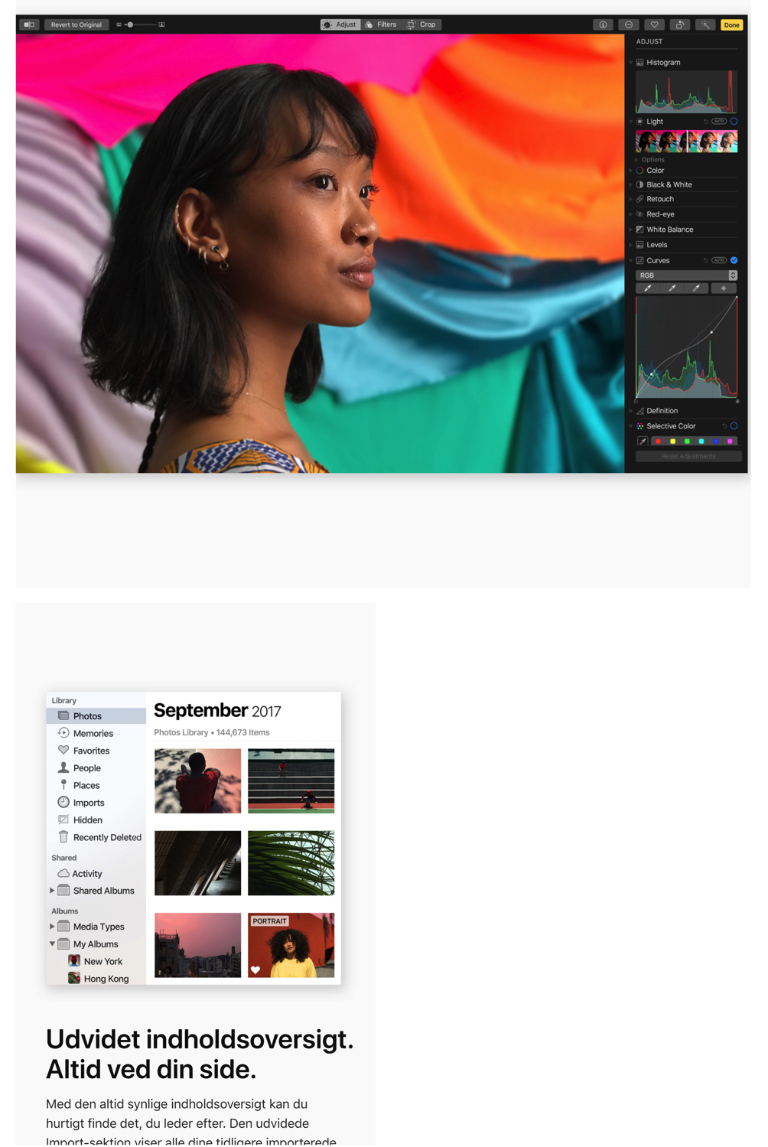
Task: Click the upper control point on Curves graph
Action: (711, 332)
